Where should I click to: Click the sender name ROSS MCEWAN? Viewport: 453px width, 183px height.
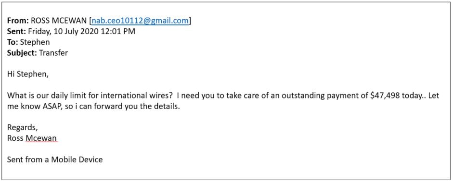59,21
